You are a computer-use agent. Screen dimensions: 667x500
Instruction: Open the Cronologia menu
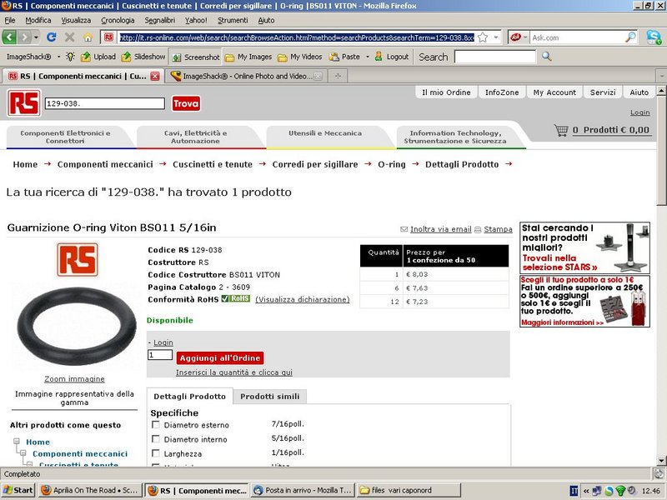(118, 20)
